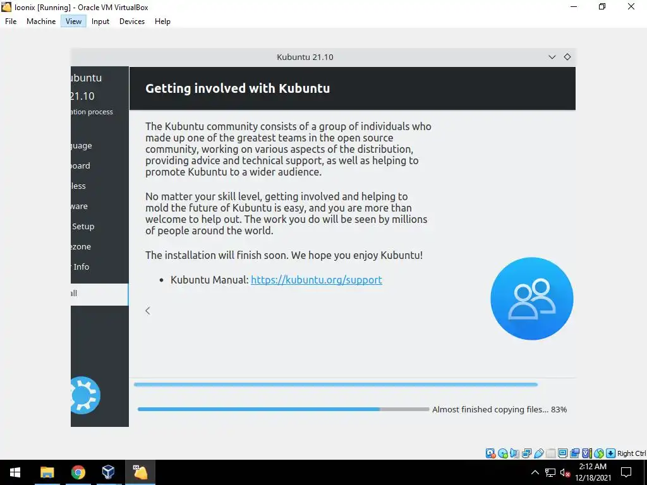Image resolution: width=647 pixels, height=485 pixels.
Task: Click the optical disk status icon
Action: click(x=502, y=453)
